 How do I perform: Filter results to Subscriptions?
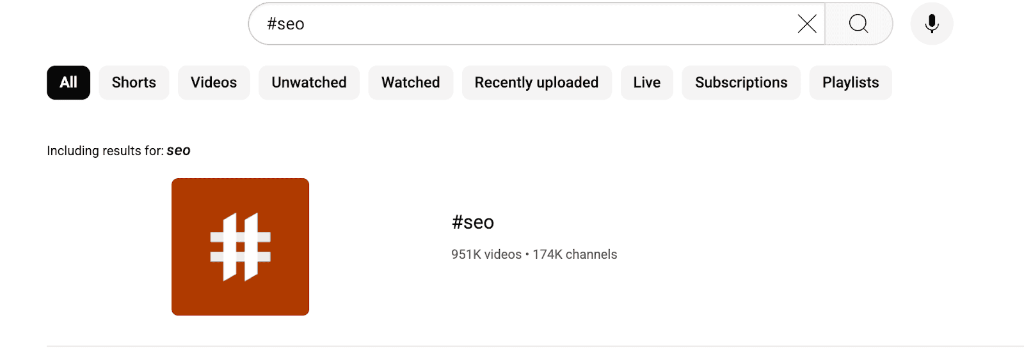741,82
